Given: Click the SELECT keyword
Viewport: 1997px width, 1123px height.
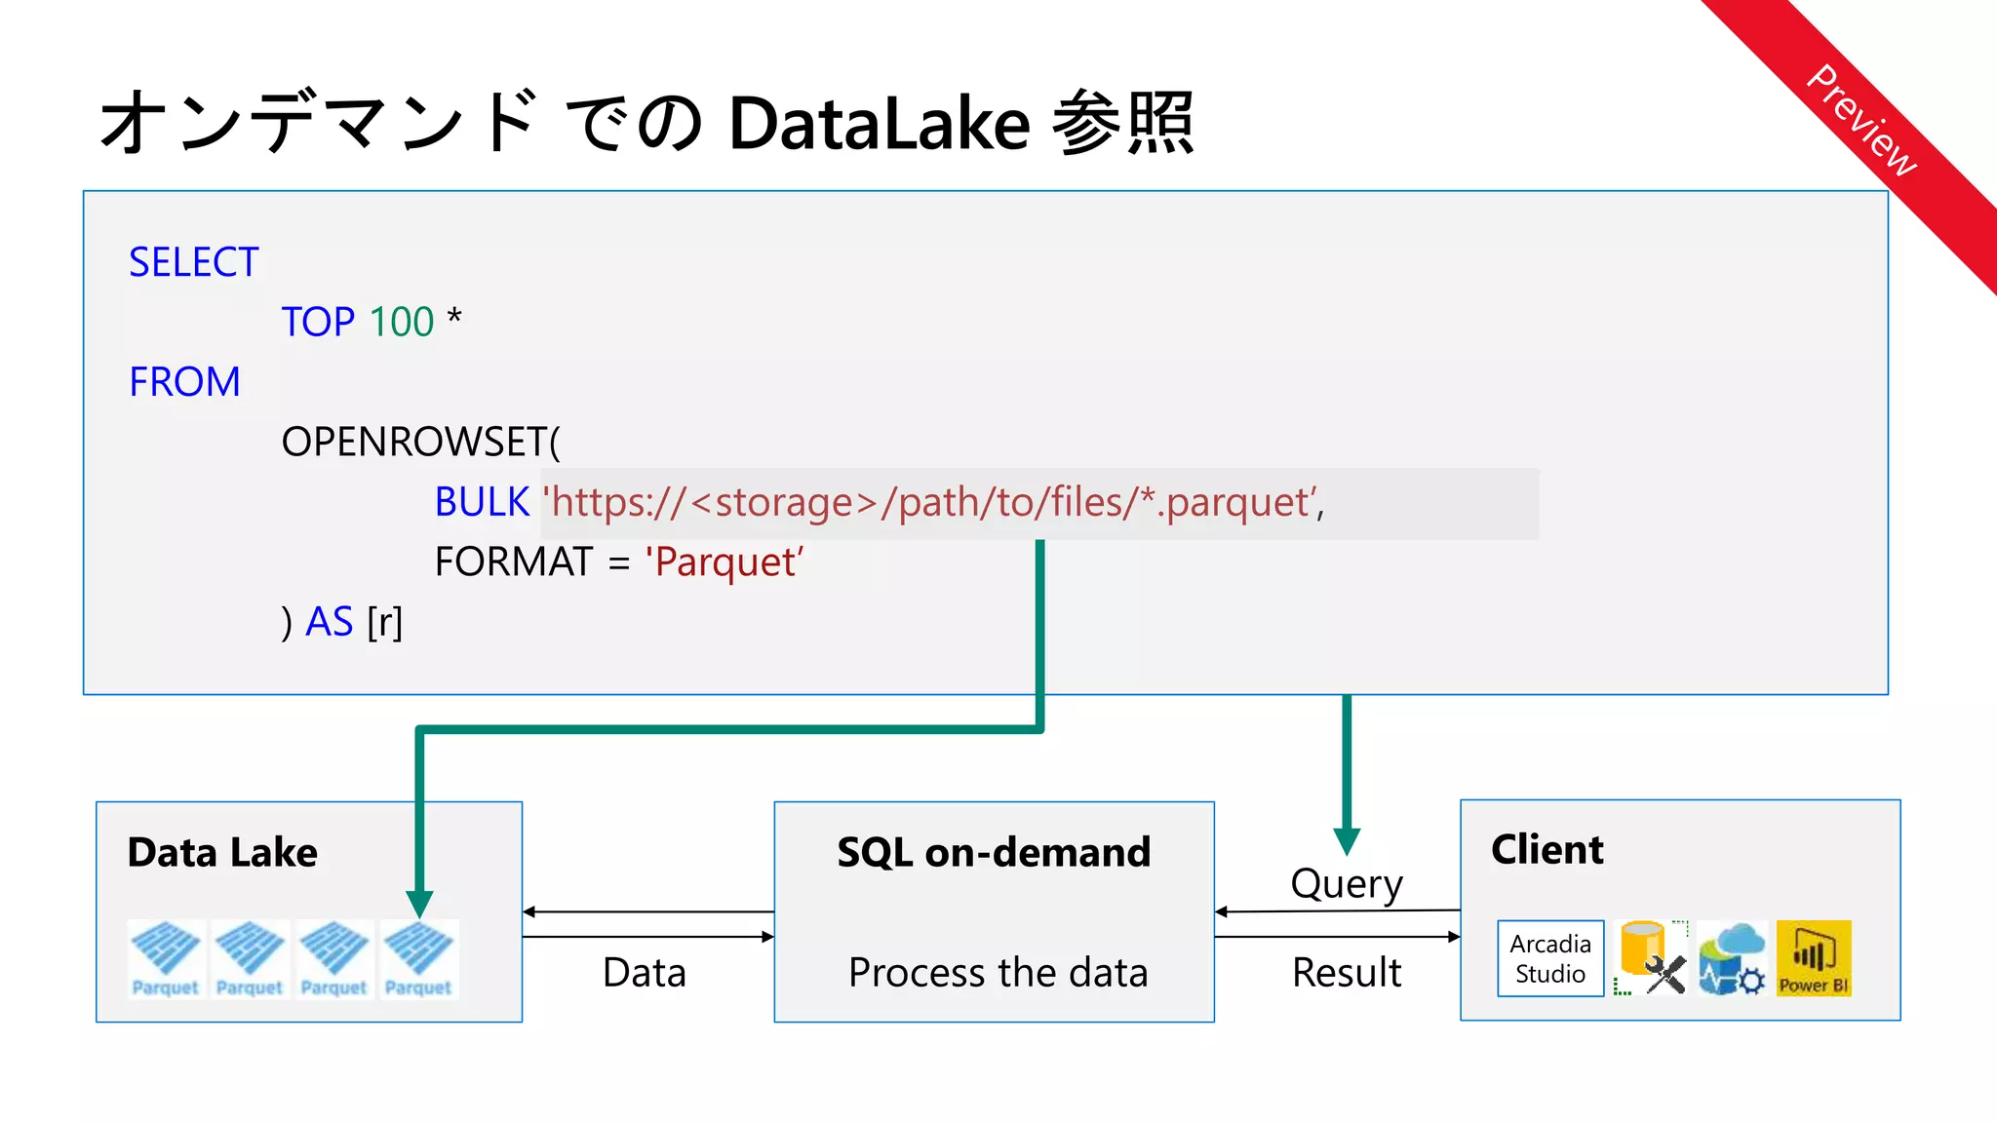Looking at the screenshot, I should tap(194, 262).
